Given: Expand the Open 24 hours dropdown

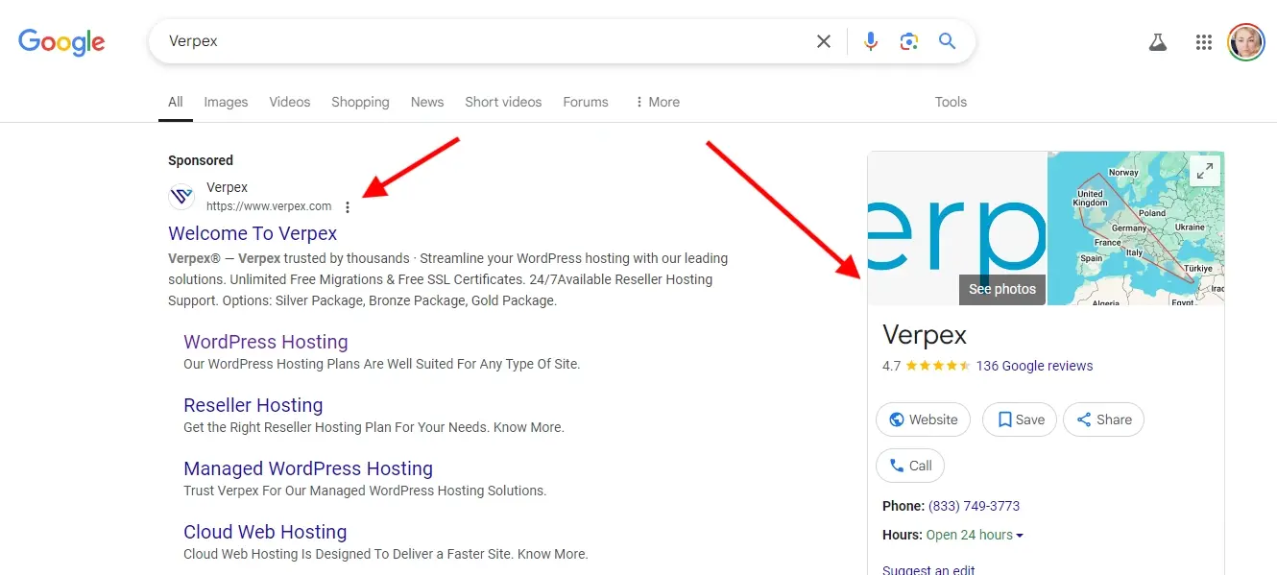Looking at the screenshot, I should [x=975, y=535].
